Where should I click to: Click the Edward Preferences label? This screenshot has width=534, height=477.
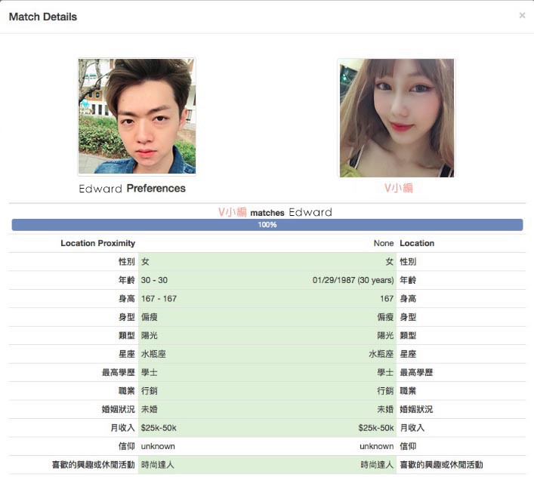(x=132, y=189)
